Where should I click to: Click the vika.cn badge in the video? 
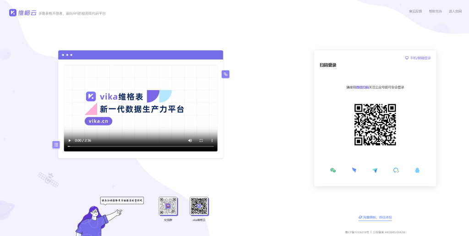pyautogui.click(x=98, y=121)
